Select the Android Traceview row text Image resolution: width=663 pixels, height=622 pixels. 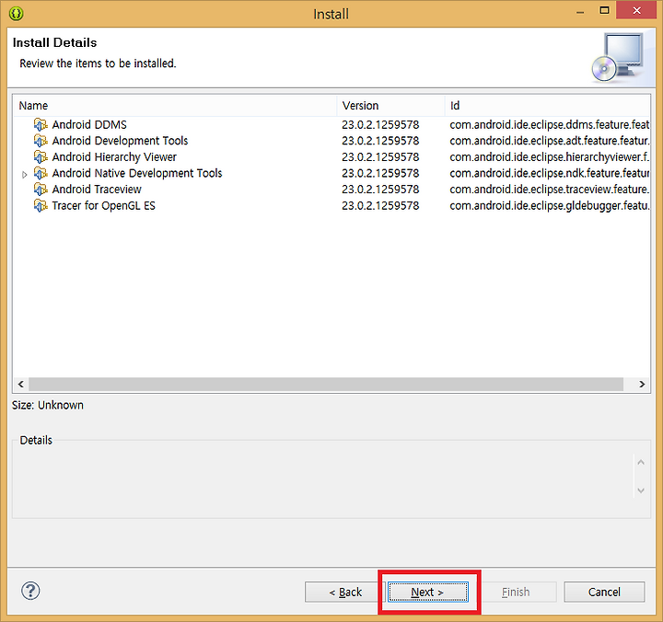tap(97, 190)
